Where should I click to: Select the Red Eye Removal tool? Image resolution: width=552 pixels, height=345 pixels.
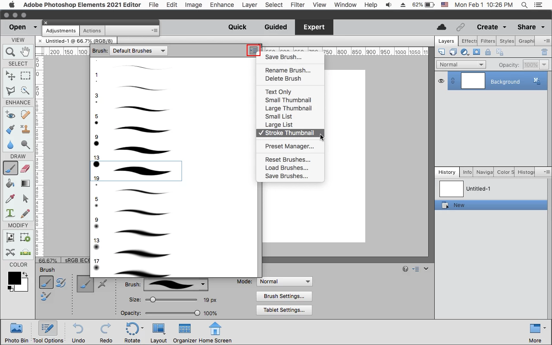pos(10,115)
